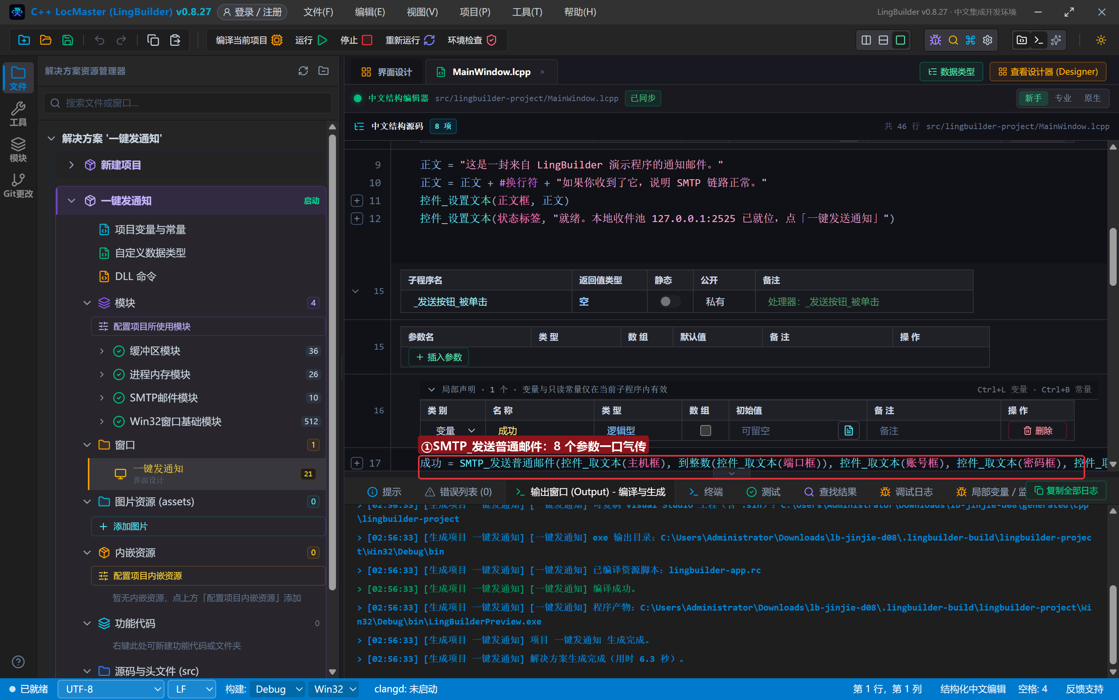Open the settings gear icon
Image resolution: width=1119 pixels, height=700 pixels.
[988, 40]
